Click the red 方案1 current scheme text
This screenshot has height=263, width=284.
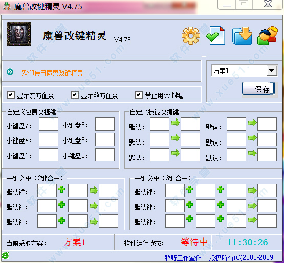click(x=74, y=242)
